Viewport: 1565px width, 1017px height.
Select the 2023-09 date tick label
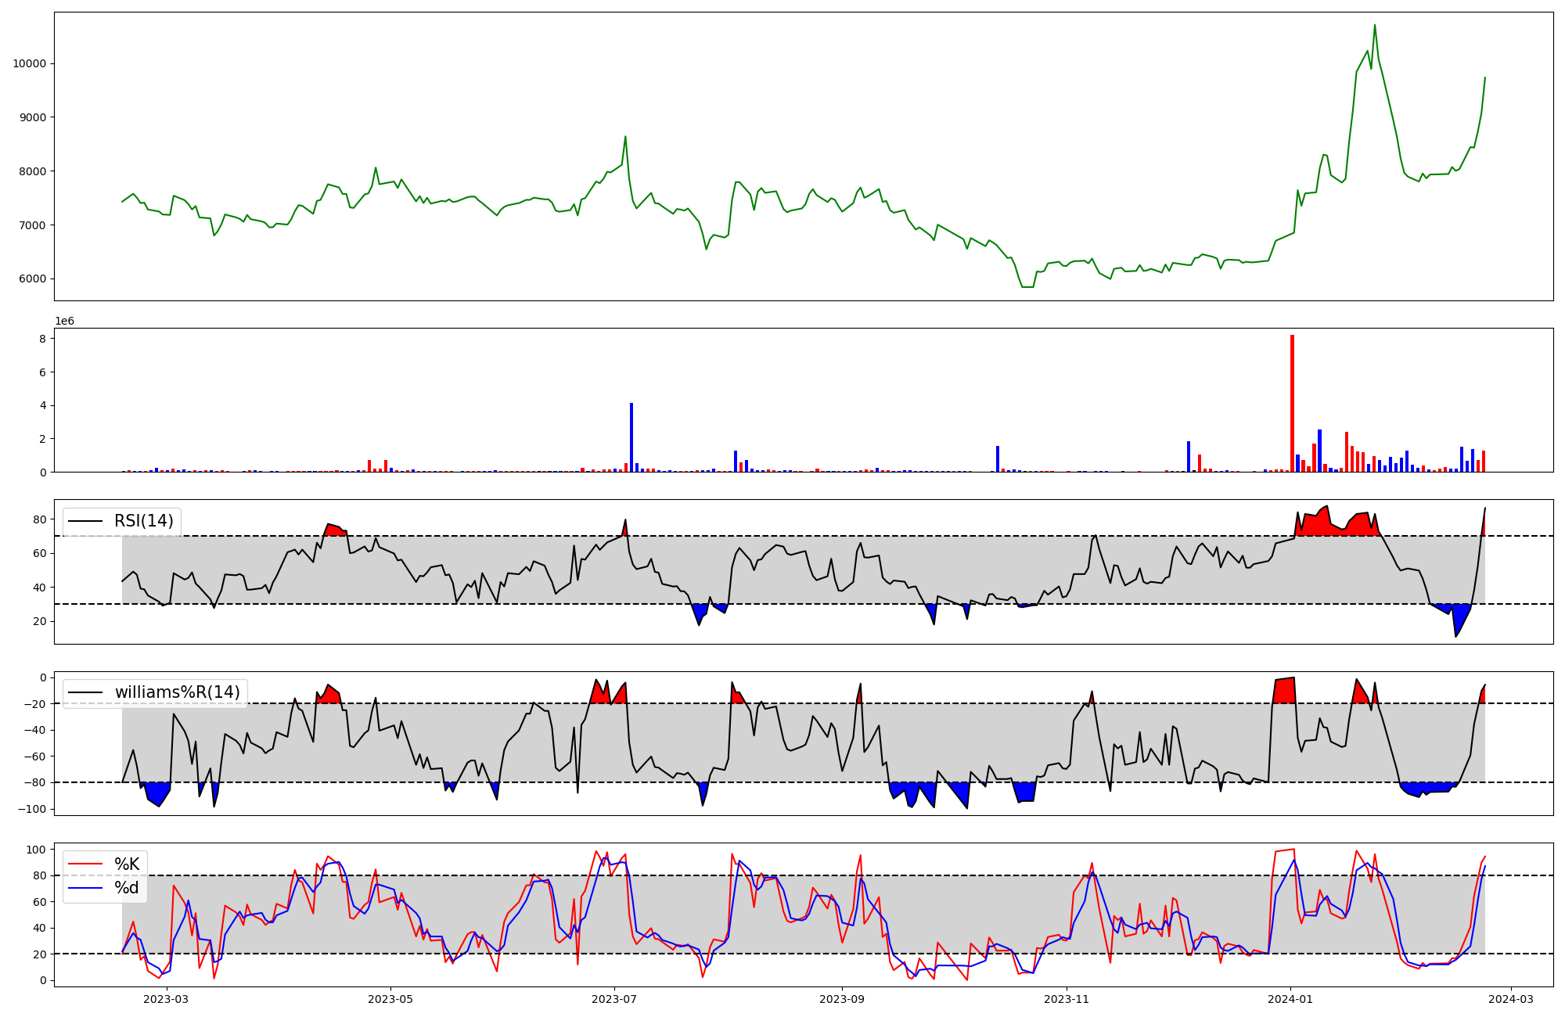tap(841, 999)
